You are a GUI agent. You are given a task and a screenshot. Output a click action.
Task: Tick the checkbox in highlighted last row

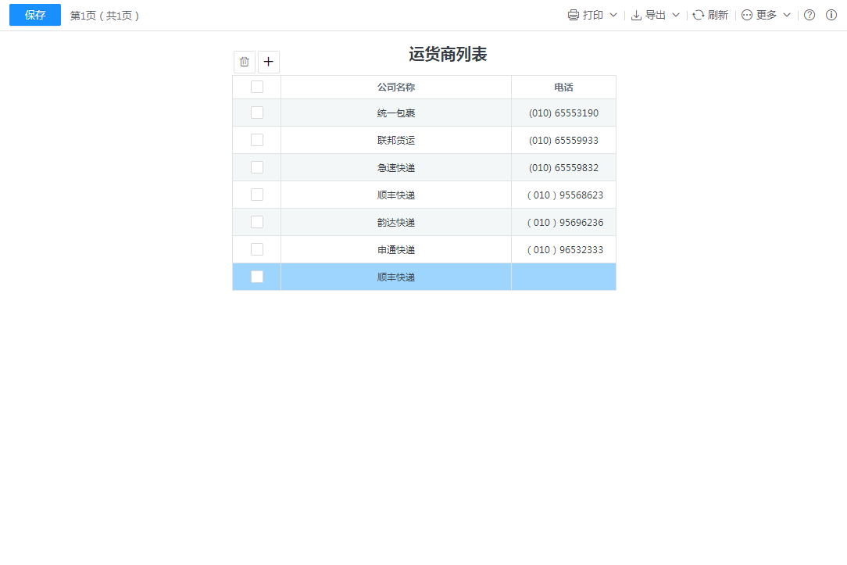point(257,277)
